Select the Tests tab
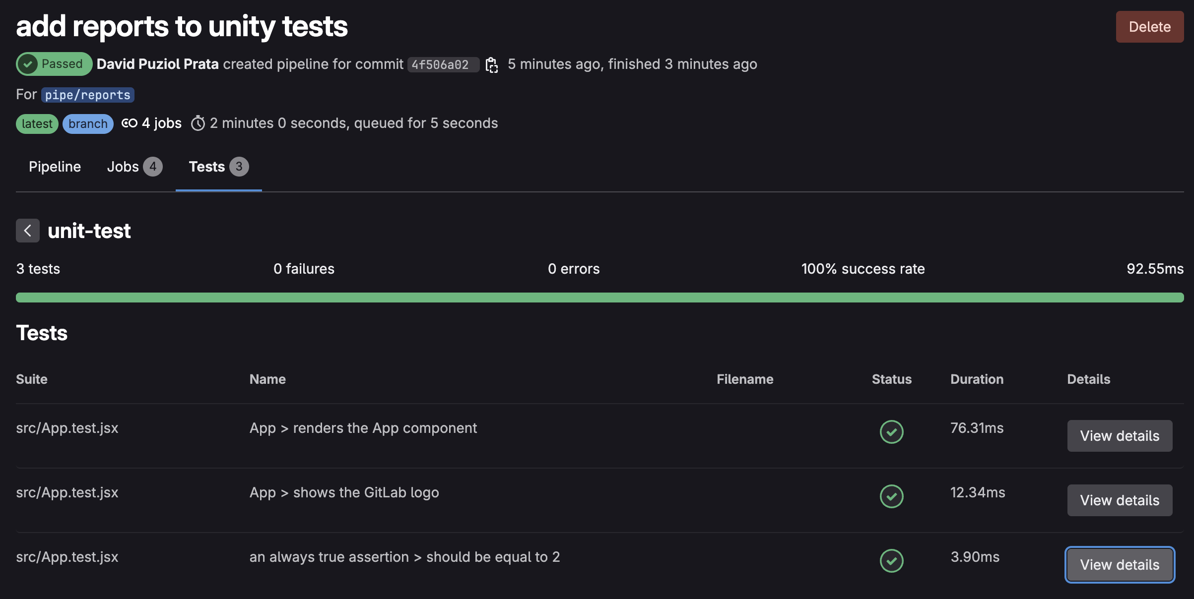This screenshot has height=599, width=1194. pyautogui.click(x=218, y=167)
